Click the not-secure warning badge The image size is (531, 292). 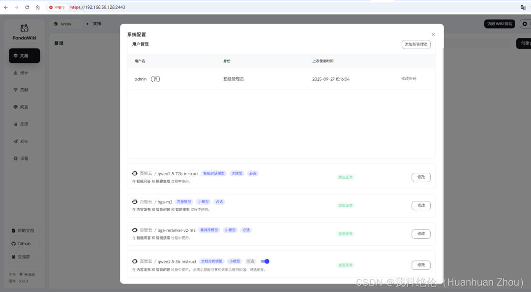click(x=57, y=7)
